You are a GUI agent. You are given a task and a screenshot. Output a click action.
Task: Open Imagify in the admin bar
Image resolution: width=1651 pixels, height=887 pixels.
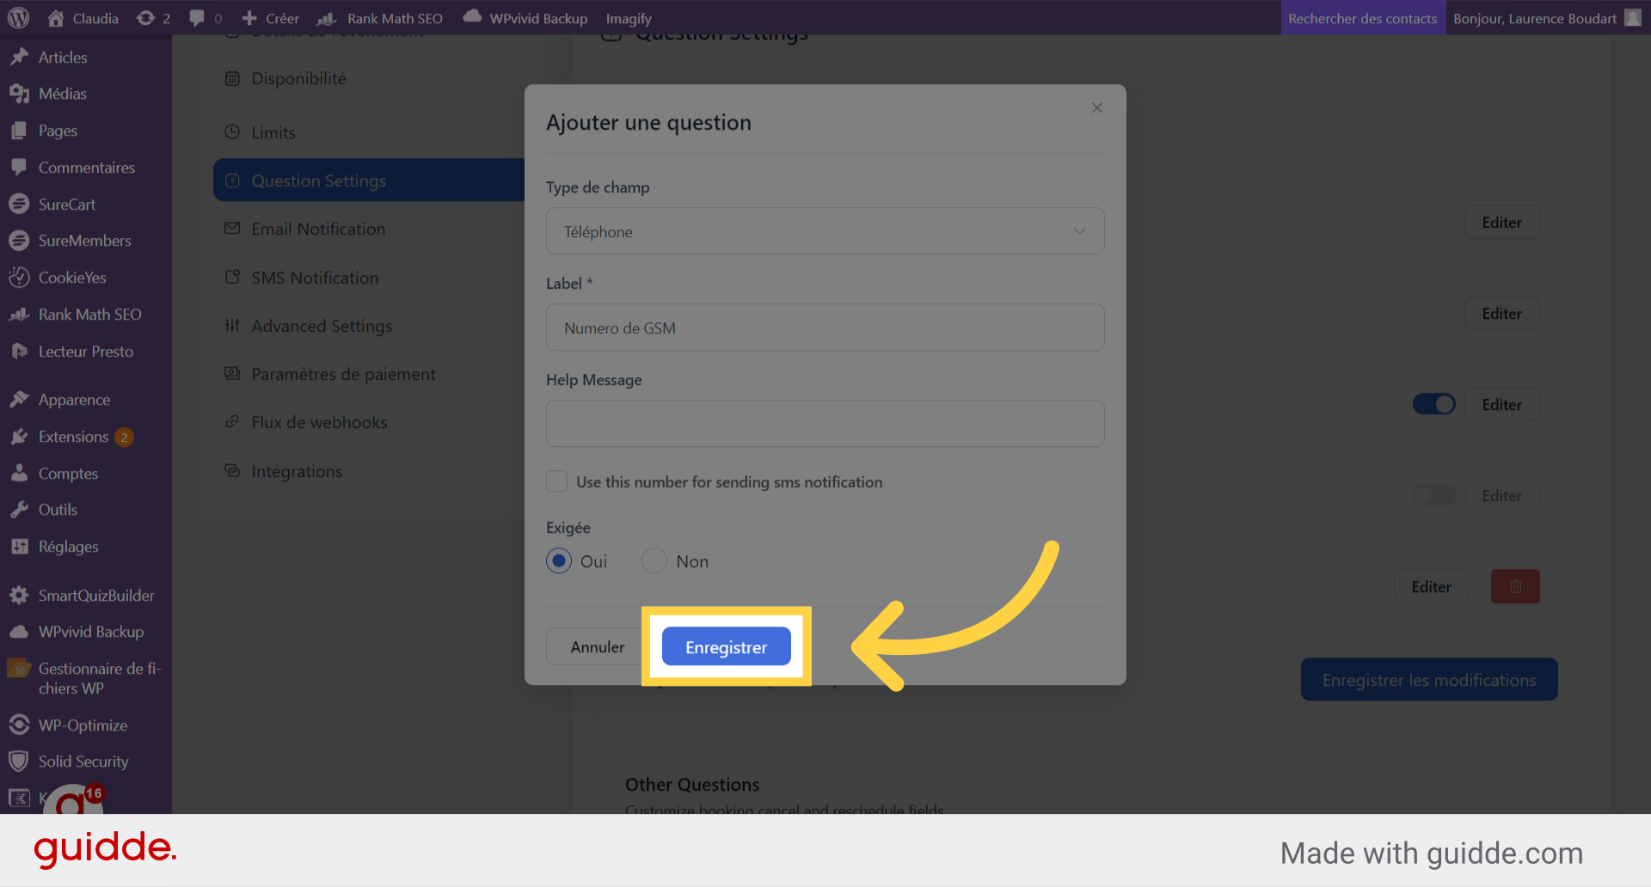pos(629,18)
